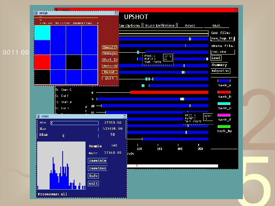Click the Upshot title bar corner icon
This screenshot has height=206, width=275.
(236, 10)
